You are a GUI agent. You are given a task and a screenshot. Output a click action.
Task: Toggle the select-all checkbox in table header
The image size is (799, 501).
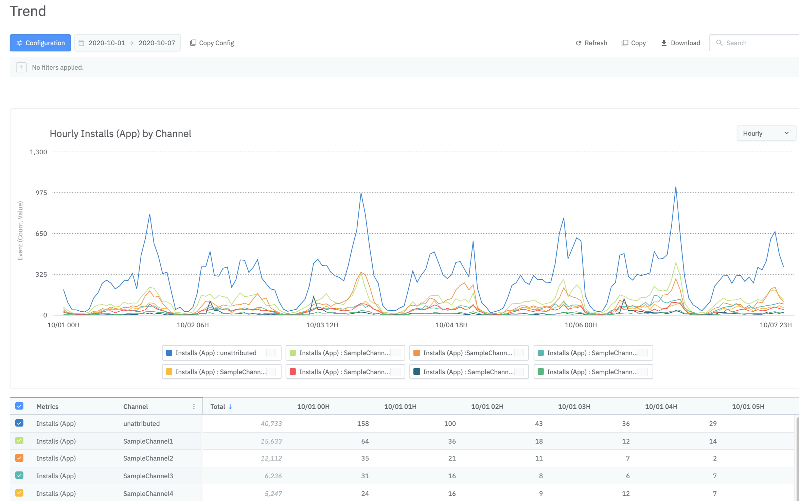[19, 406]
